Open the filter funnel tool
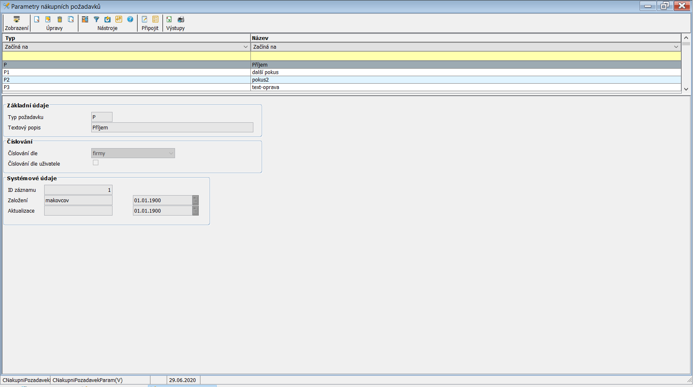Screen dimensions: 693x387 coord(96,20)
